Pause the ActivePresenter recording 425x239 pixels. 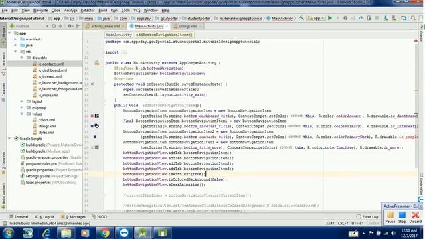[x=390, y=217]
